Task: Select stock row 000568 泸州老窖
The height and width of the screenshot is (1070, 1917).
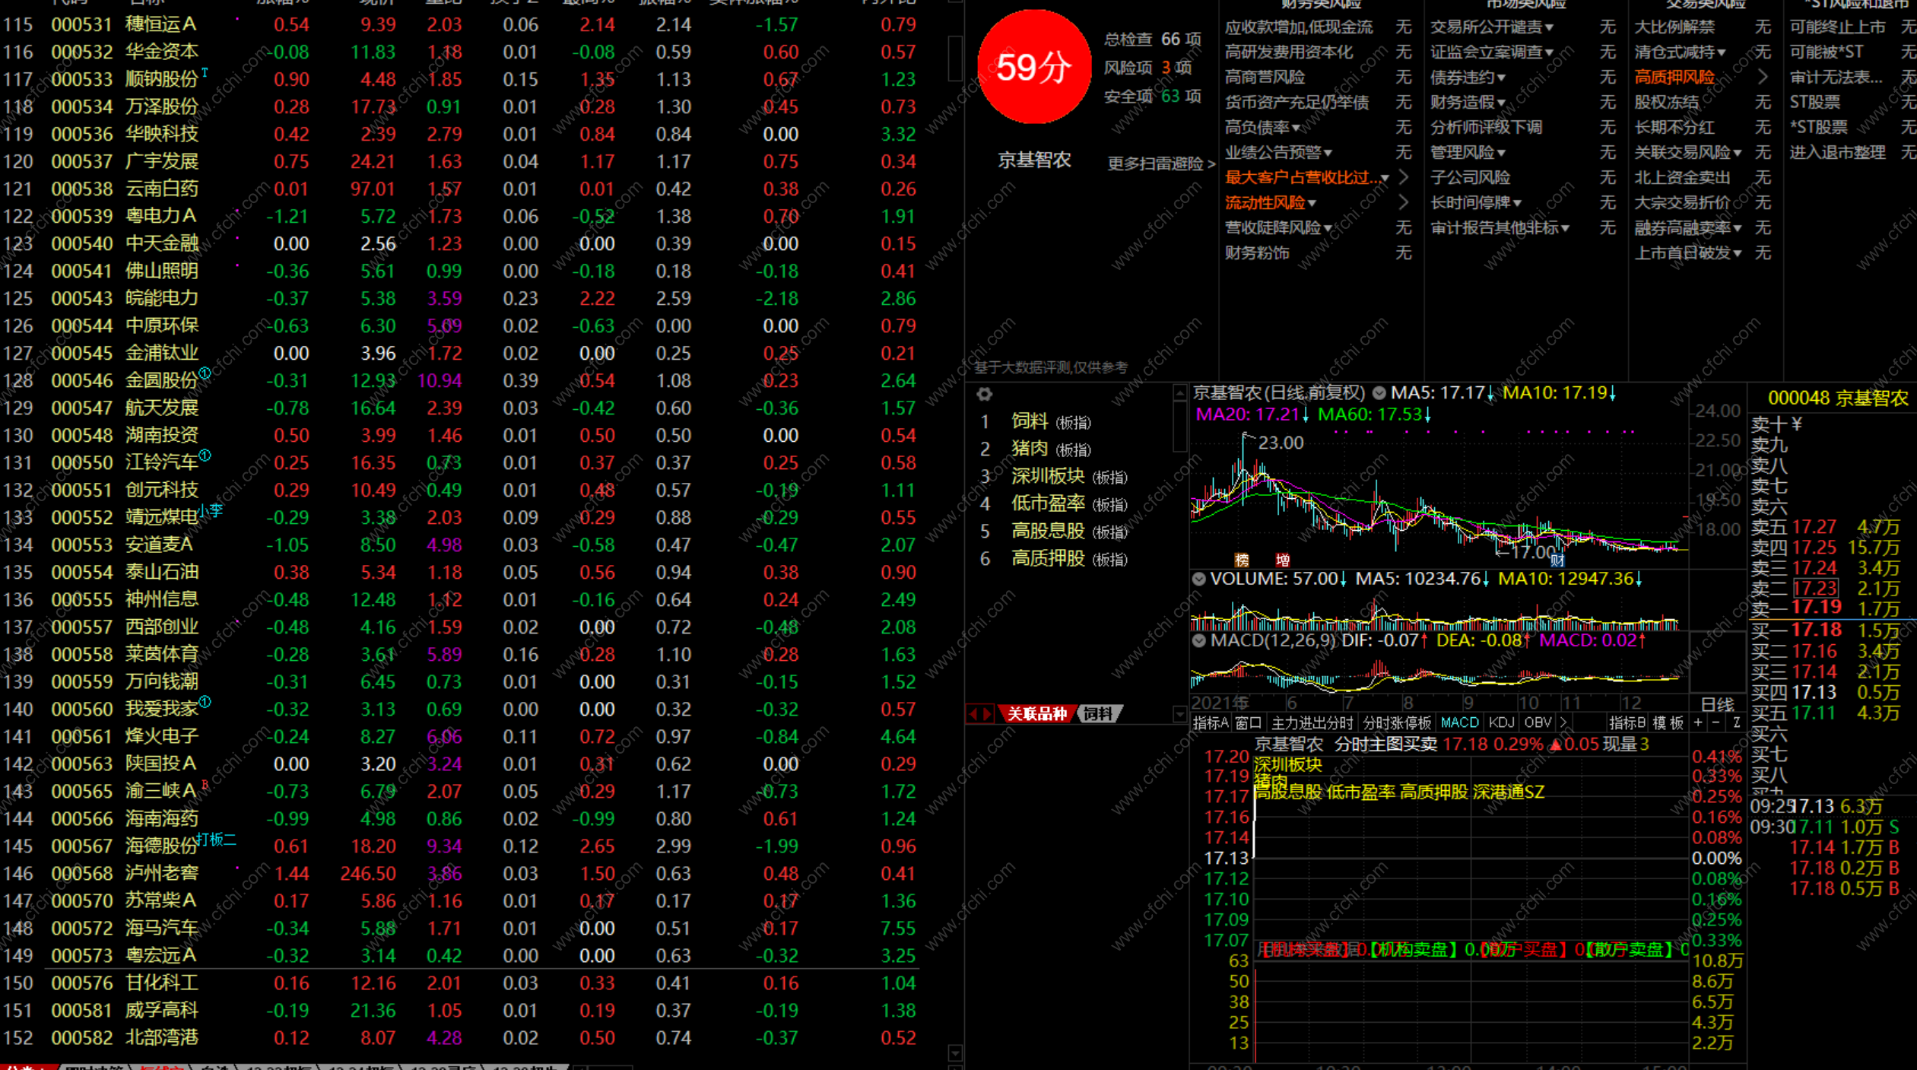Action: [x=161, y=873]
